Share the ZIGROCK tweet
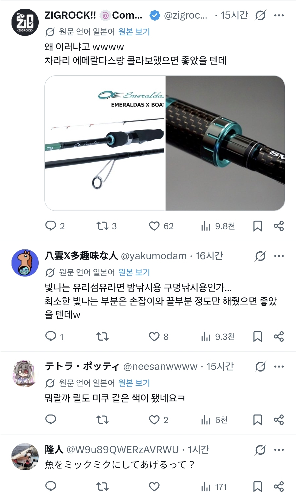The width and height of the screenshot is (296, 495). click(x=279, y=226)
